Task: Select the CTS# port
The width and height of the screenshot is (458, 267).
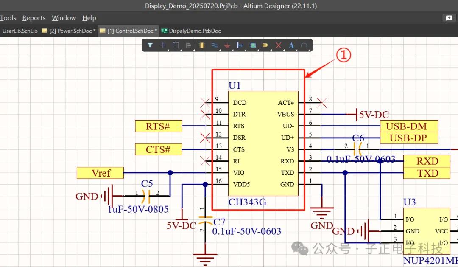Action: coord(158,149)
